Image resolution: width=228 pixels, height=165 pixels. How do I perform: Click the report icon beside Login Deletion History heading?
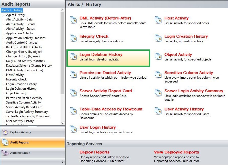coord(73,56)
